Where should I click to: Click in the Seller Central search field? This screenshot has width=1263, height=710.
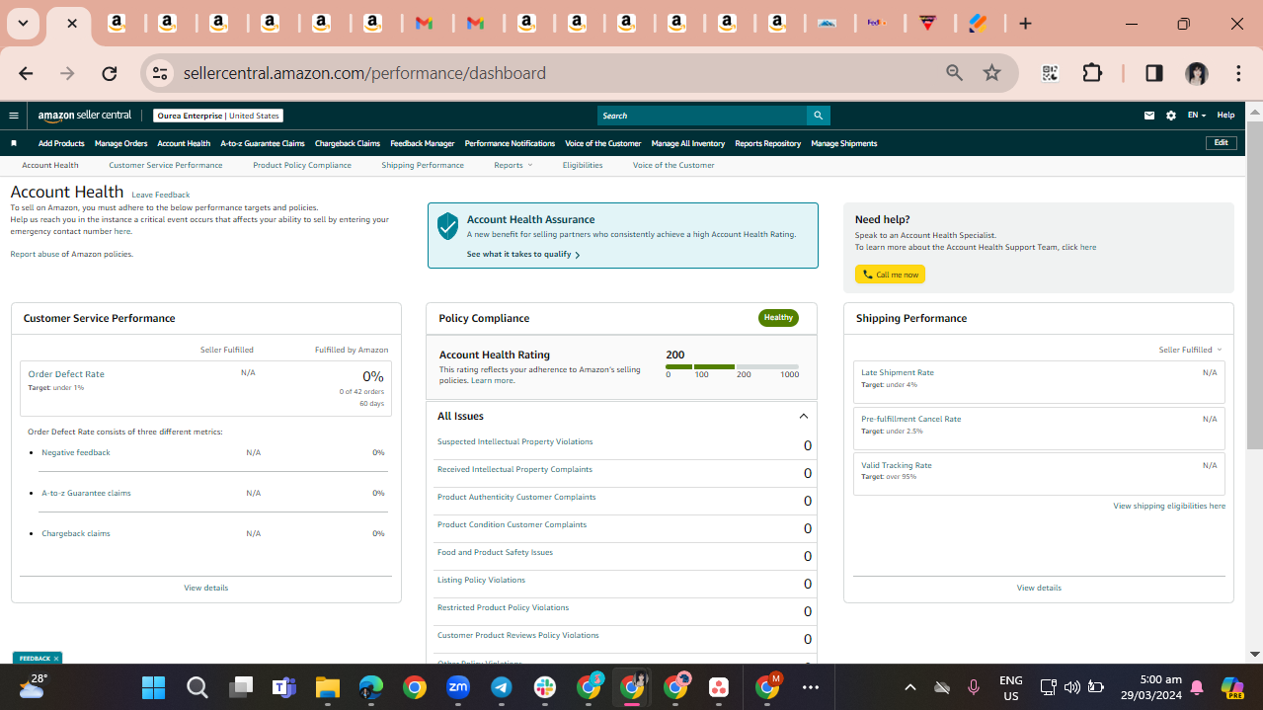(x=702, y=116)
